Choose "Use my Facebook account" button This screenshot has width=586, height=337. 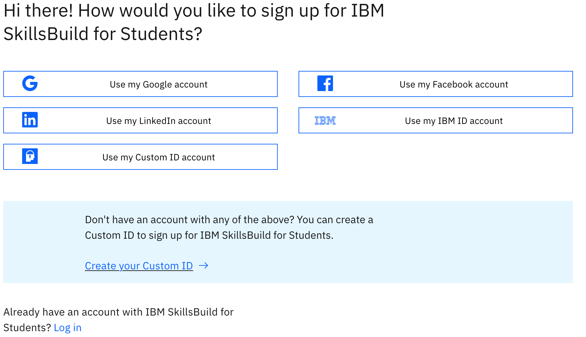(436, 84)
